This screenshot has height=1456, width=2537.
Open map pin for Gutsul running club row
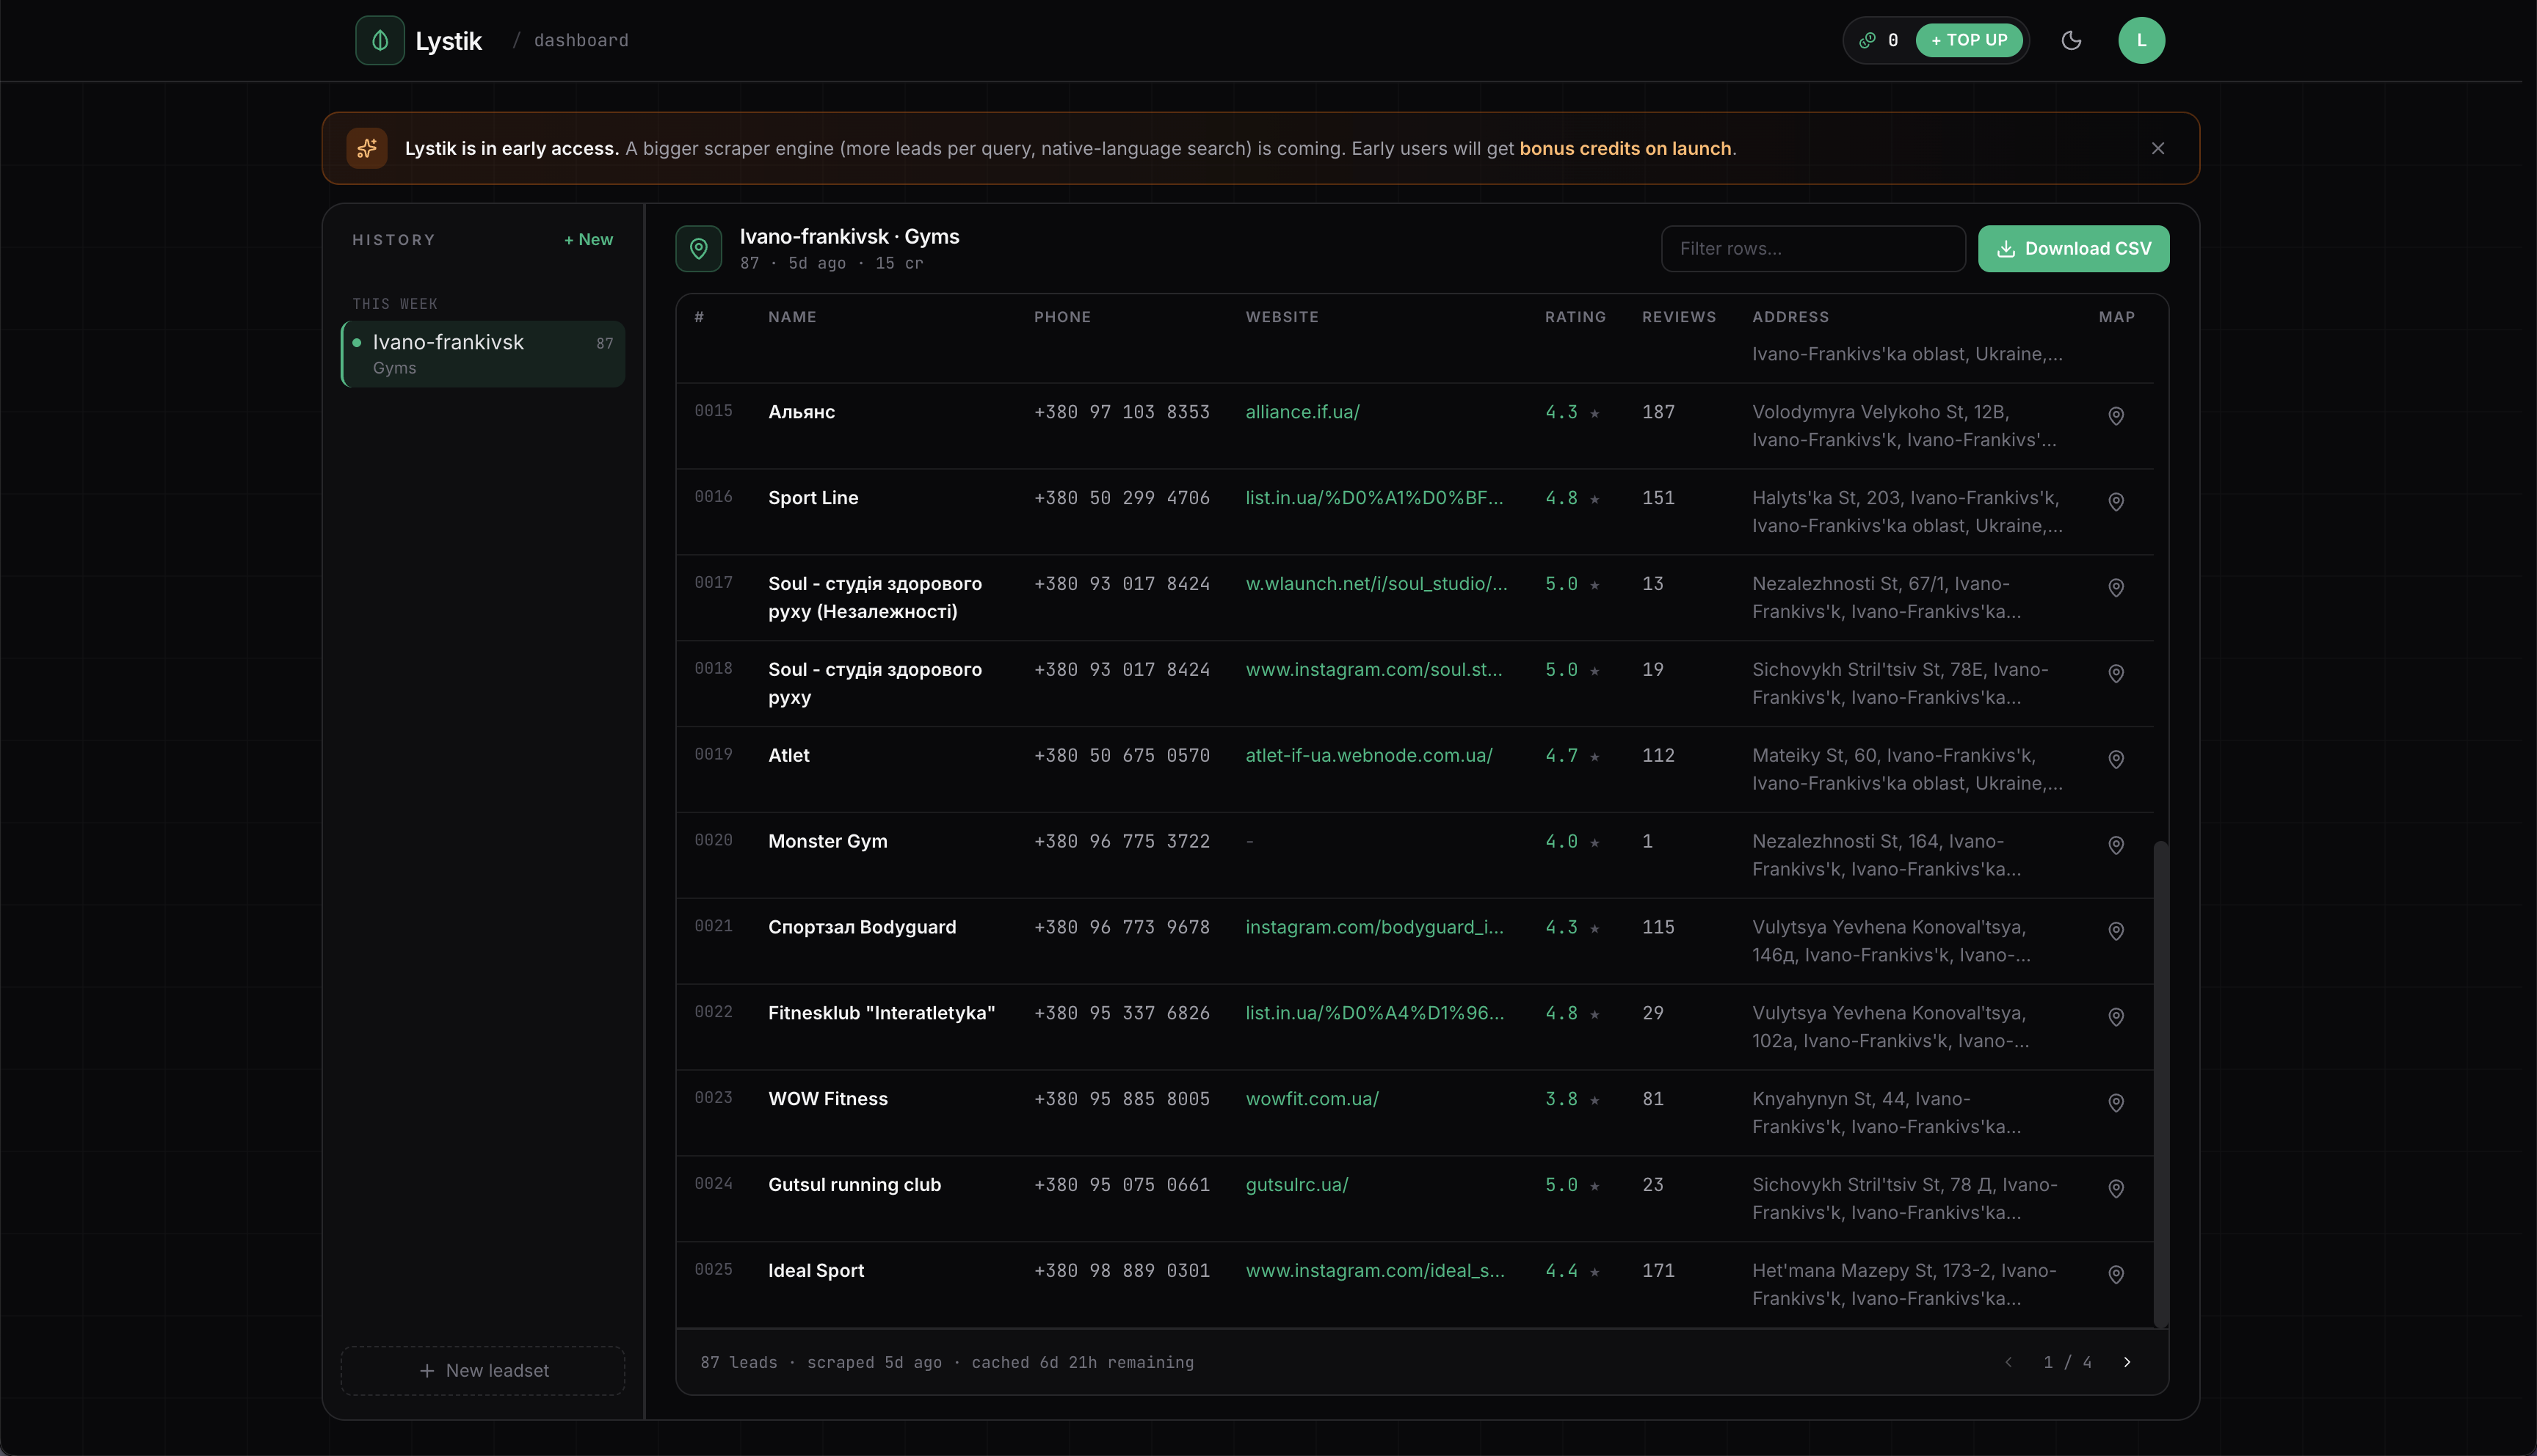(2115, 1190)
